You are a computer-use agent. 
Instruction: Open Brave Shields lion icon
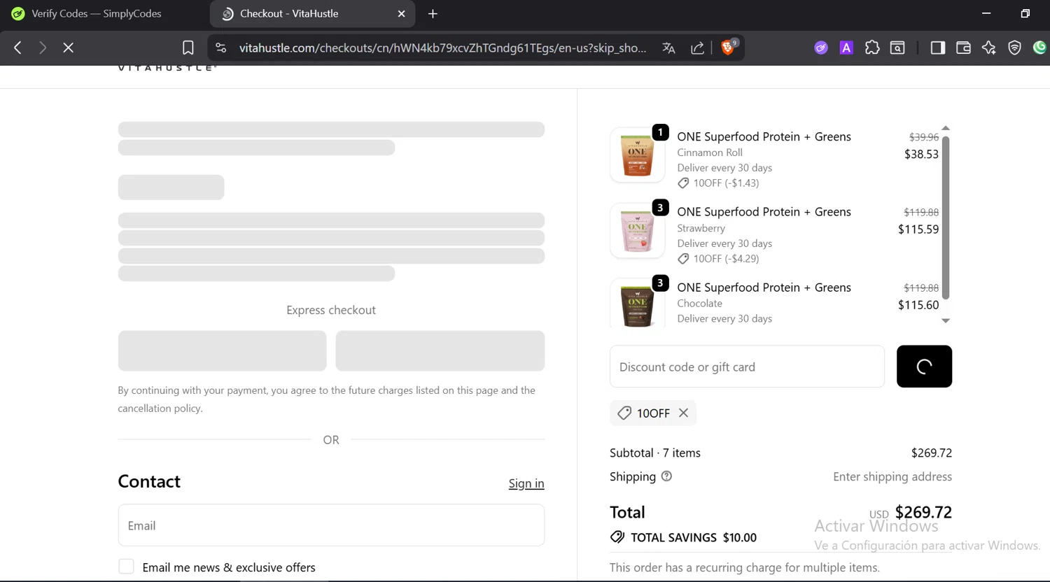tap(728, 47)
